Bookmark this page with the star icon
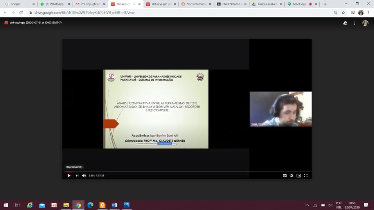The width and height of the screenshot is (374, 210). (343, 12)
